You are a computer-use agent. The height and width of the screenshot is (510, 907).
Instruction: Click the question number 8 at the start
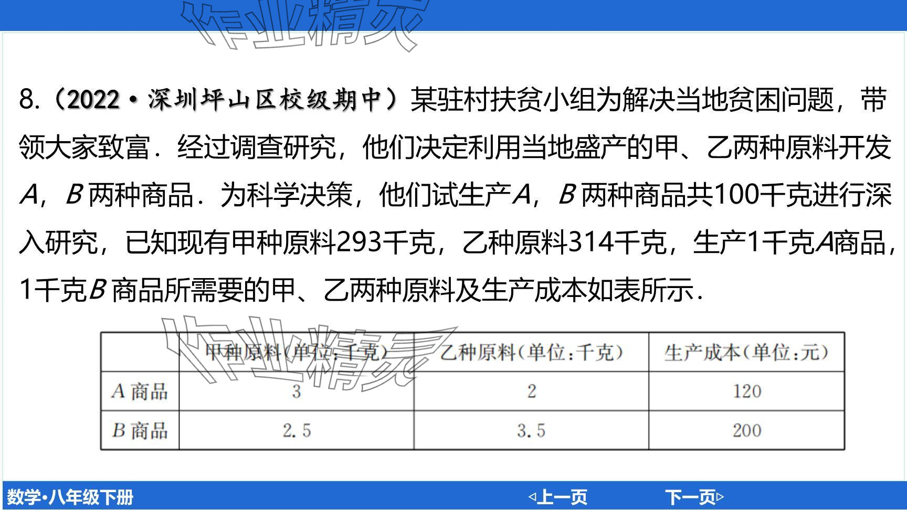28,99
